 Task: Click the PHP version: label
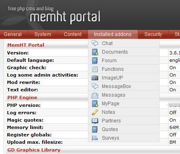click(x=24, y=105)
